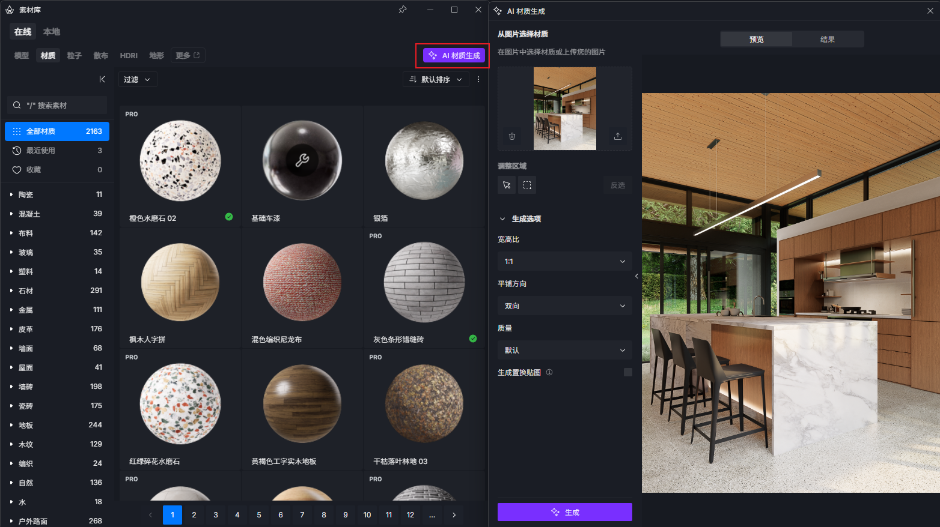Collapse the category sidebar with arrow icon
The image size is (940, 527).
point(102,79)
